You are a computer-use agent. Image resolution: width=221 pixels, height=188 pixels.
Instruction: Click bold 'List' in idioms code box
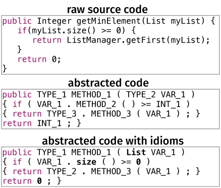pyautogui.click(x=136, y=152)
